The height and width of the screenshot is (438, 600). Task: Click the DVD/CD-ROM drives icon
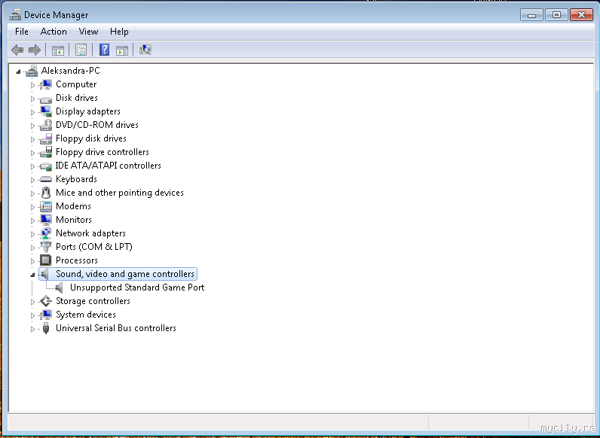pyautogui.click(x=46, y=125)
